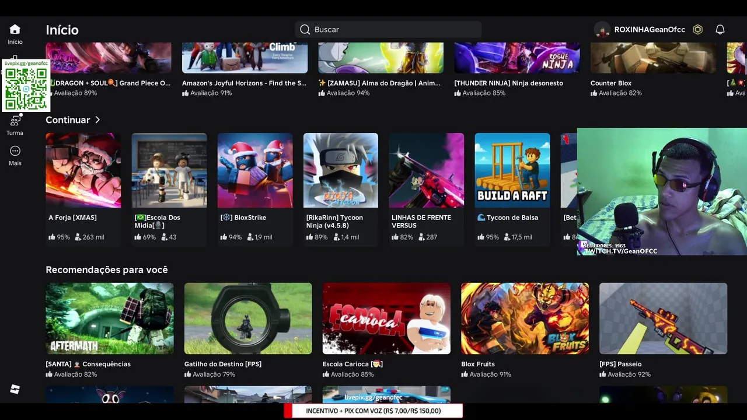Image resolution: width=747 pixels, height=420 pixels.
Task: Click the ROXINHAGeanOfcc avatar icon
Action: point(602,30)
